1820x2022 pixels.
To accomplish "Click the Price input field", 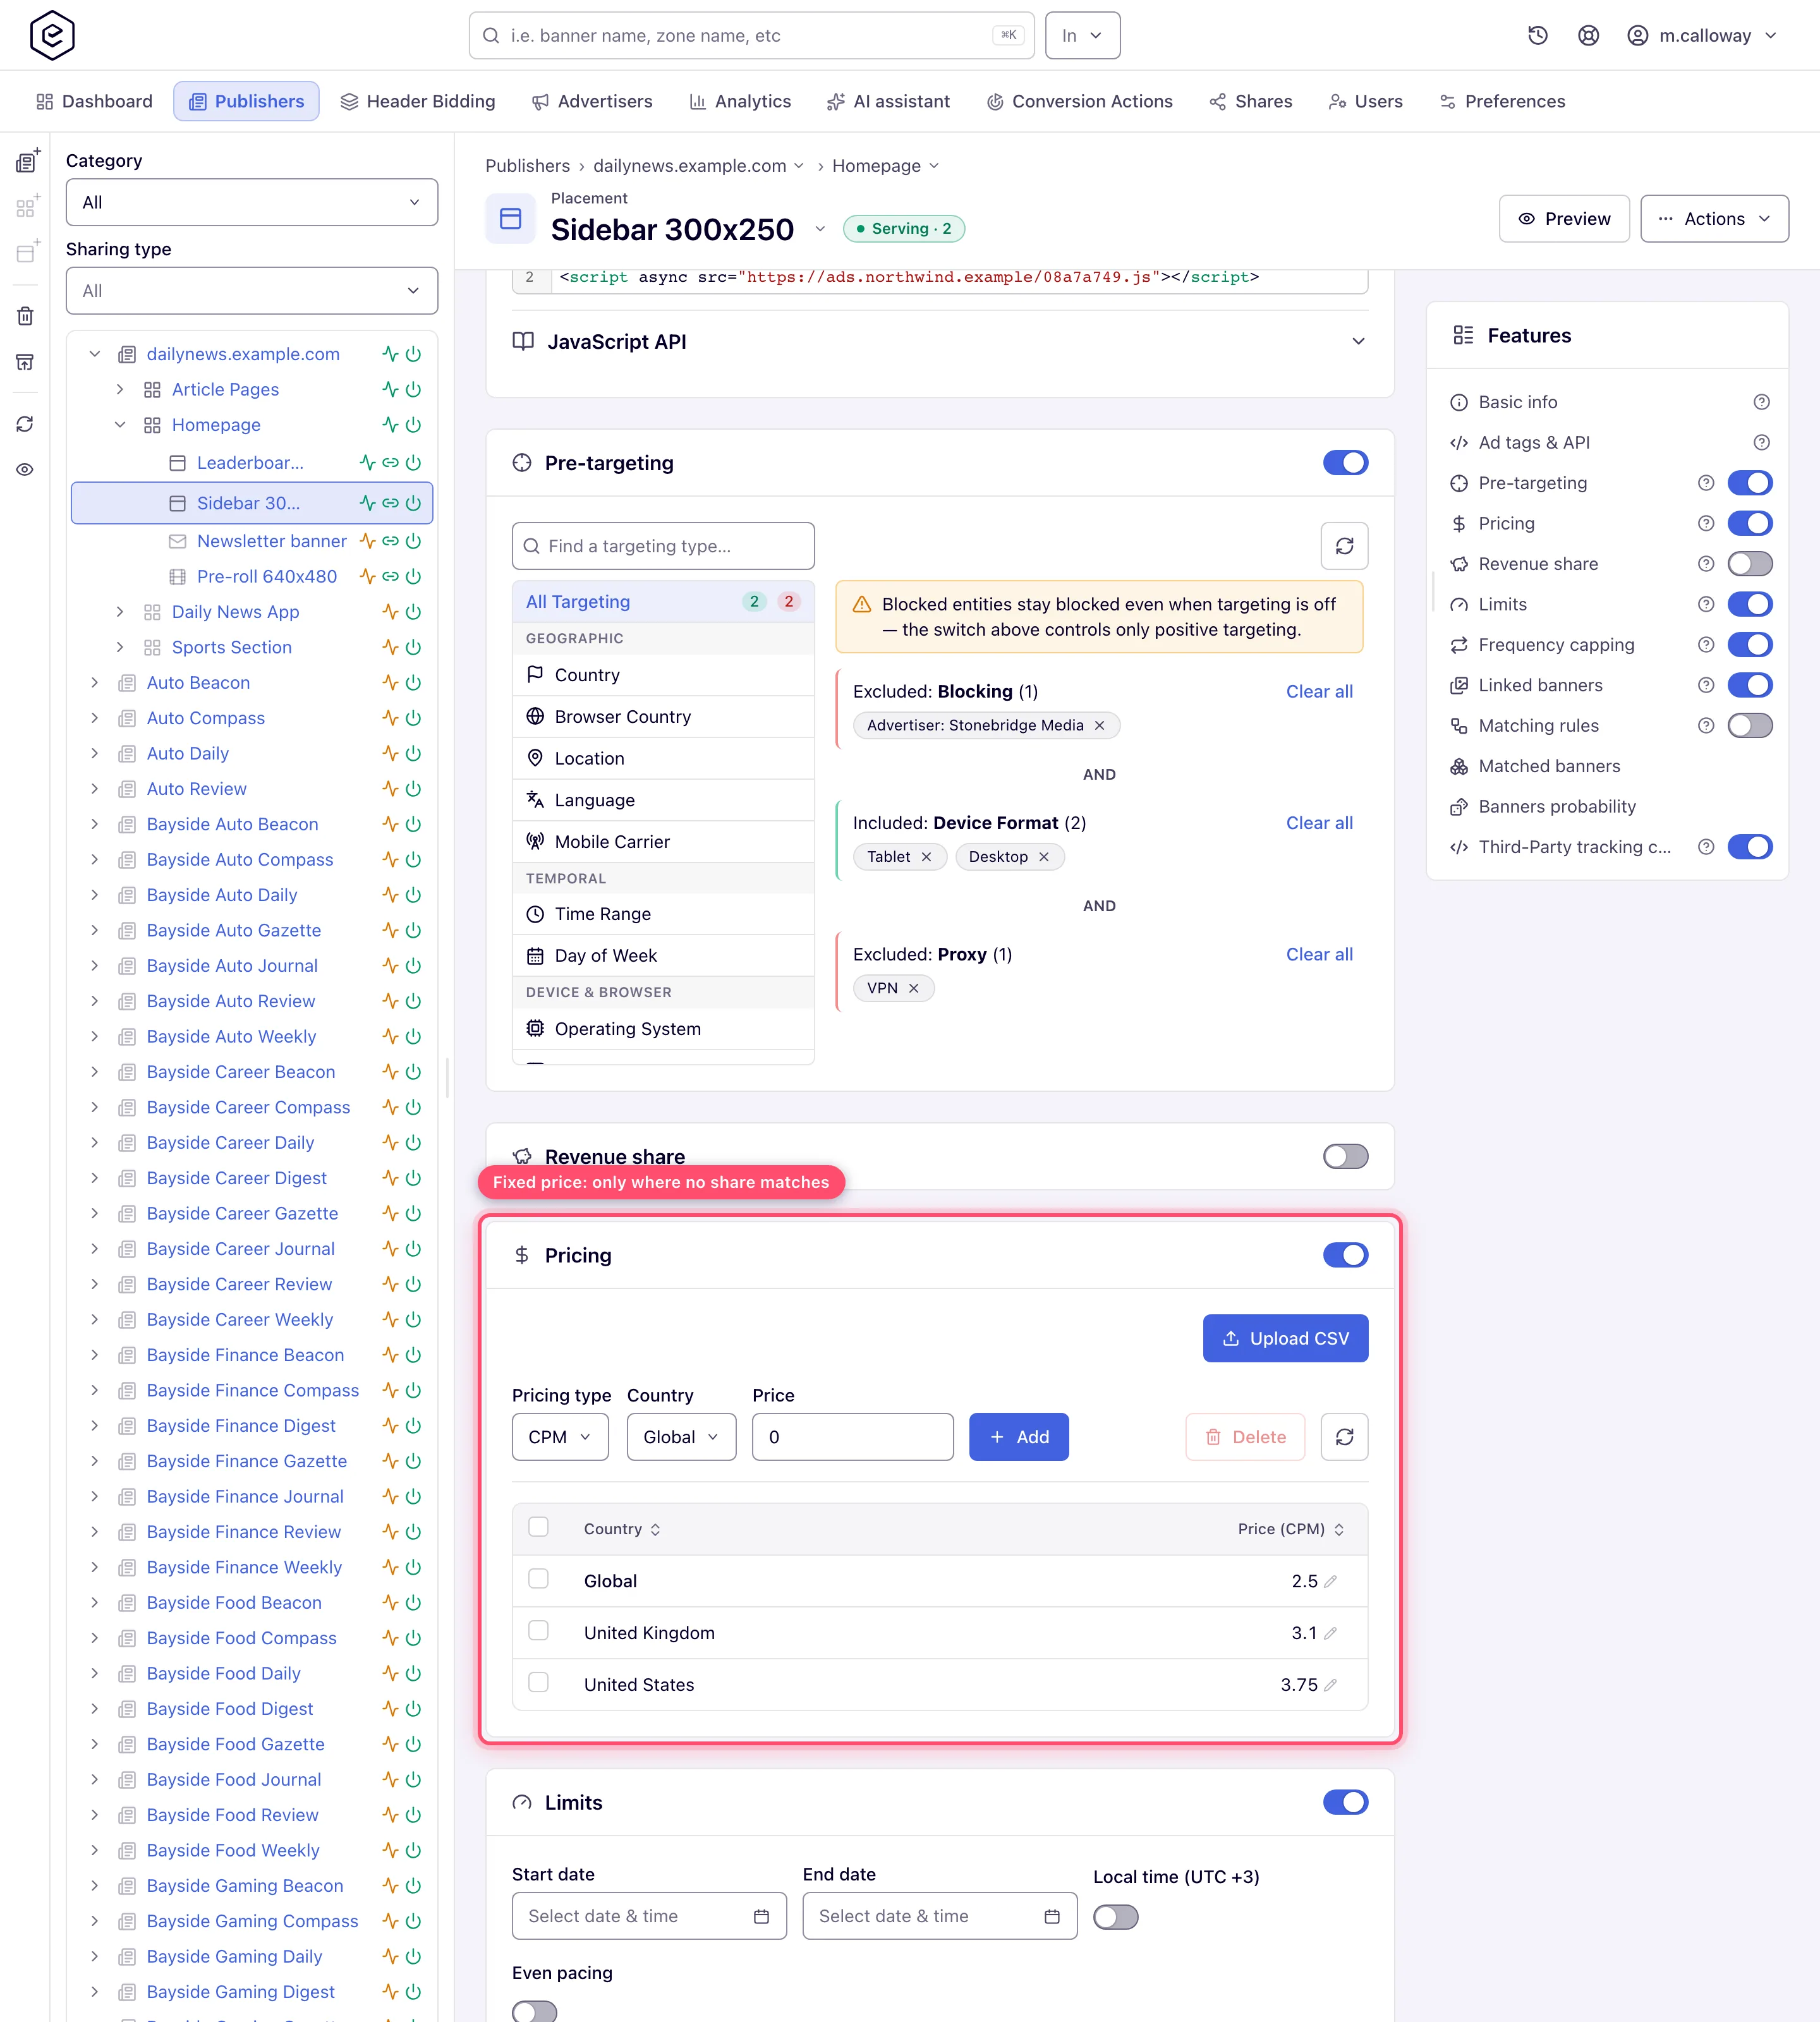I will click(x=852, y=1437).
